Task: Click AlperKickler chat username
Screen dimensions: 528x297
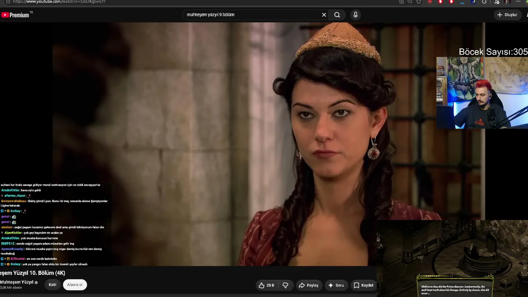Action: [13, 233]
